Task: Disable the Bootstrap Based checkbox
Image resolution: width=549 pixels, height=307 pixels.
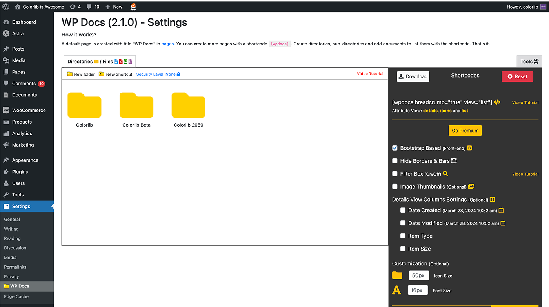Action: [395, 148]
